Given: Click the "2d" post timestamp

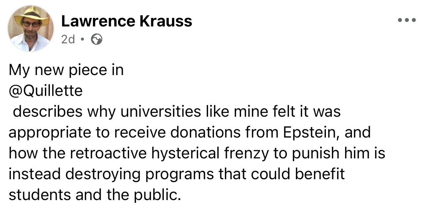Looking at the screenshot, I should click(x=68, y=40).
